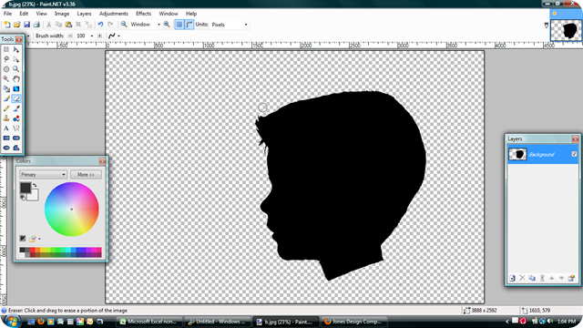Increase brush width with plus button
The image size is (583, 328).
click(99, 36)
